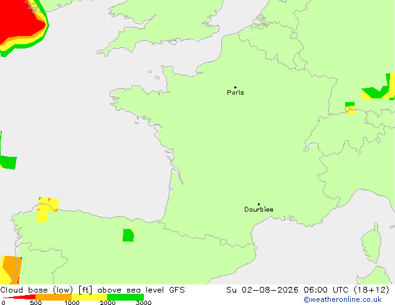Click the legend value 3000
Image resolution: width=395 pixels, height=305 pixels.
(x=143, y=303)
